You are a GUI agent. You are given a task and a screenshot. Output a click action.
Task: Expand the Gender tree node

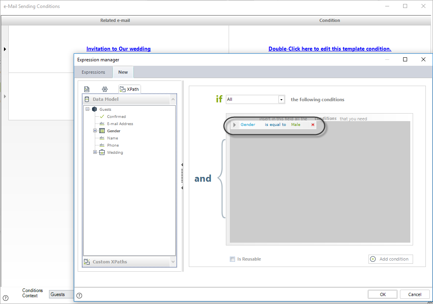[x=95, y=131]
